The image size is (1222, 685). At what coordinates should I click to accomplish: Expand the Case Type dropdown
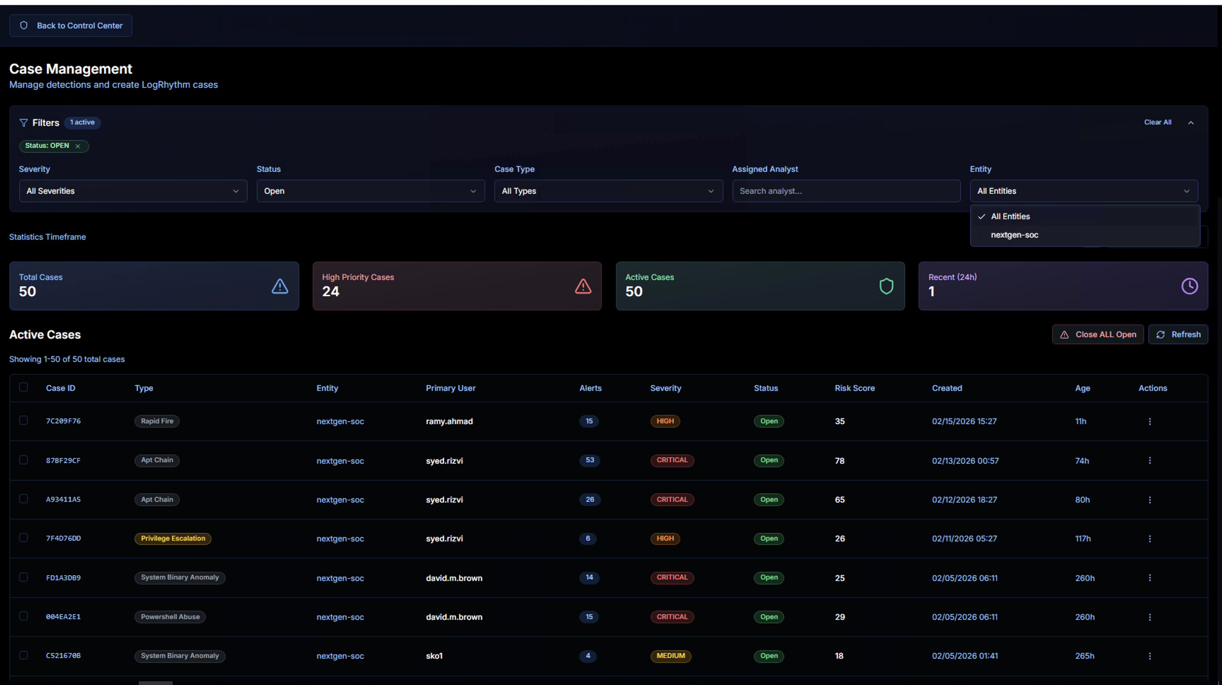(x=608, y=191)
